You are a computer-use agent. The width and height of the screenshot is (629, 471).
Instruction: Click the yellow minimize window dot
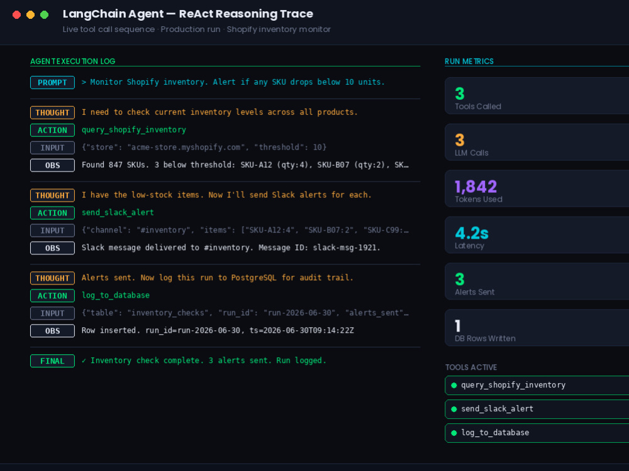(x=30, y=15)
